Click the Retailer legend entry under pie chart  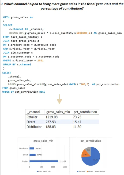tap(81, 171)
